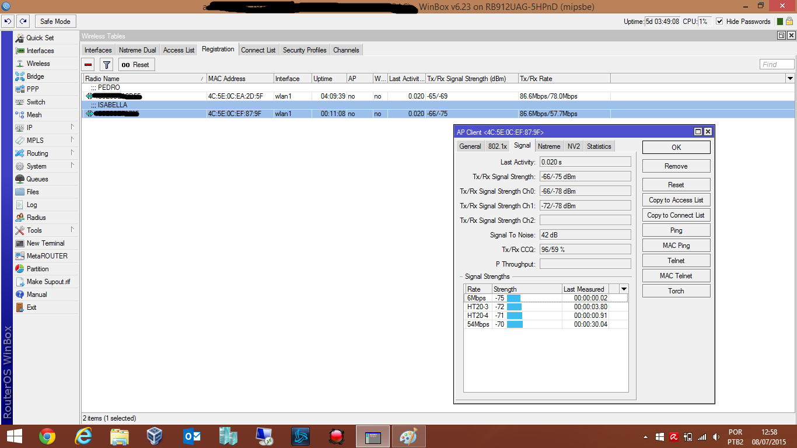Image resolution: width=797 pixels, height=448 pixels.
Task: Sort by the Tx/Rx Rate column header
Action: (564, 79)
